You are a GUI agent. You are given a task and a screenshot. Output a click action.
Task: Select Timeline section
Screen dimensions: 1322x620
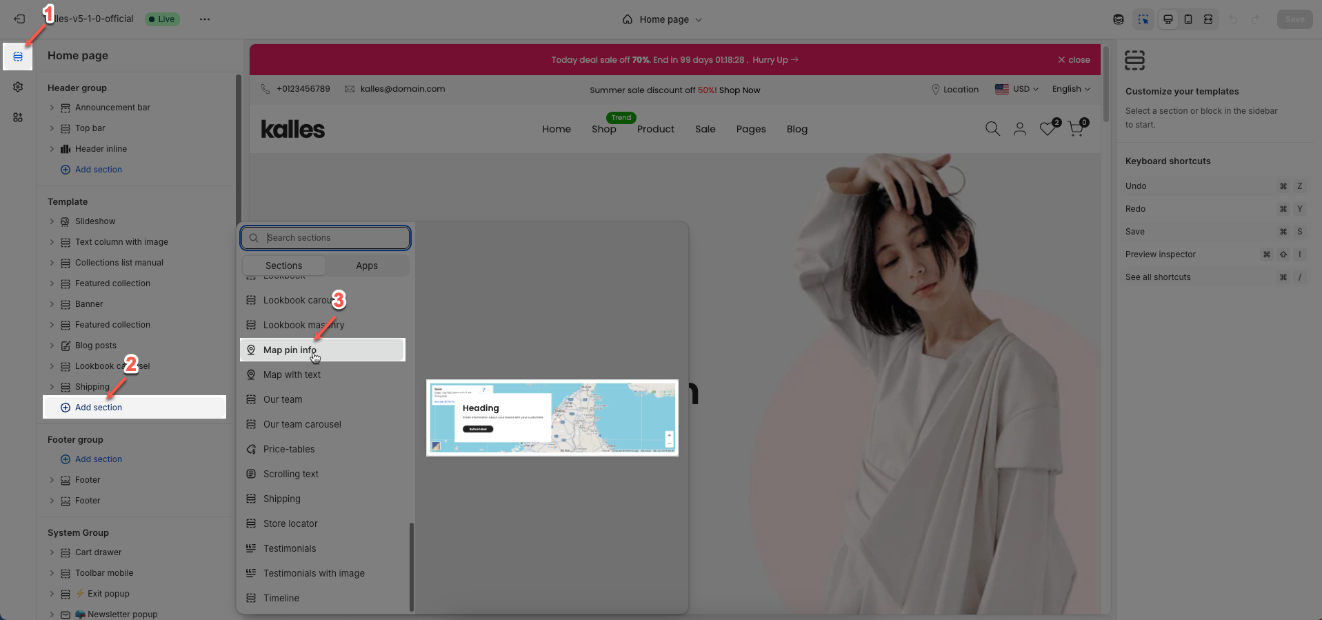click(323, 598)
